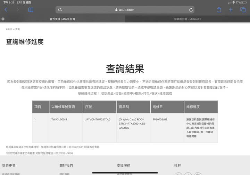Select serial number JAYVCMTW002CDL3 cell
The image size is (250, 175).
[x=100, y=128]
